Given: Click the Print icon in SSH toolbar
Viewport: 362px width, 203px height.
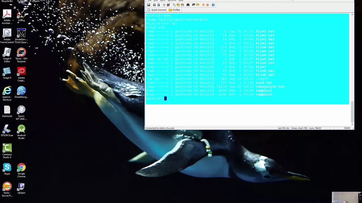Looking at the screenshot, I should click(154, 5).
